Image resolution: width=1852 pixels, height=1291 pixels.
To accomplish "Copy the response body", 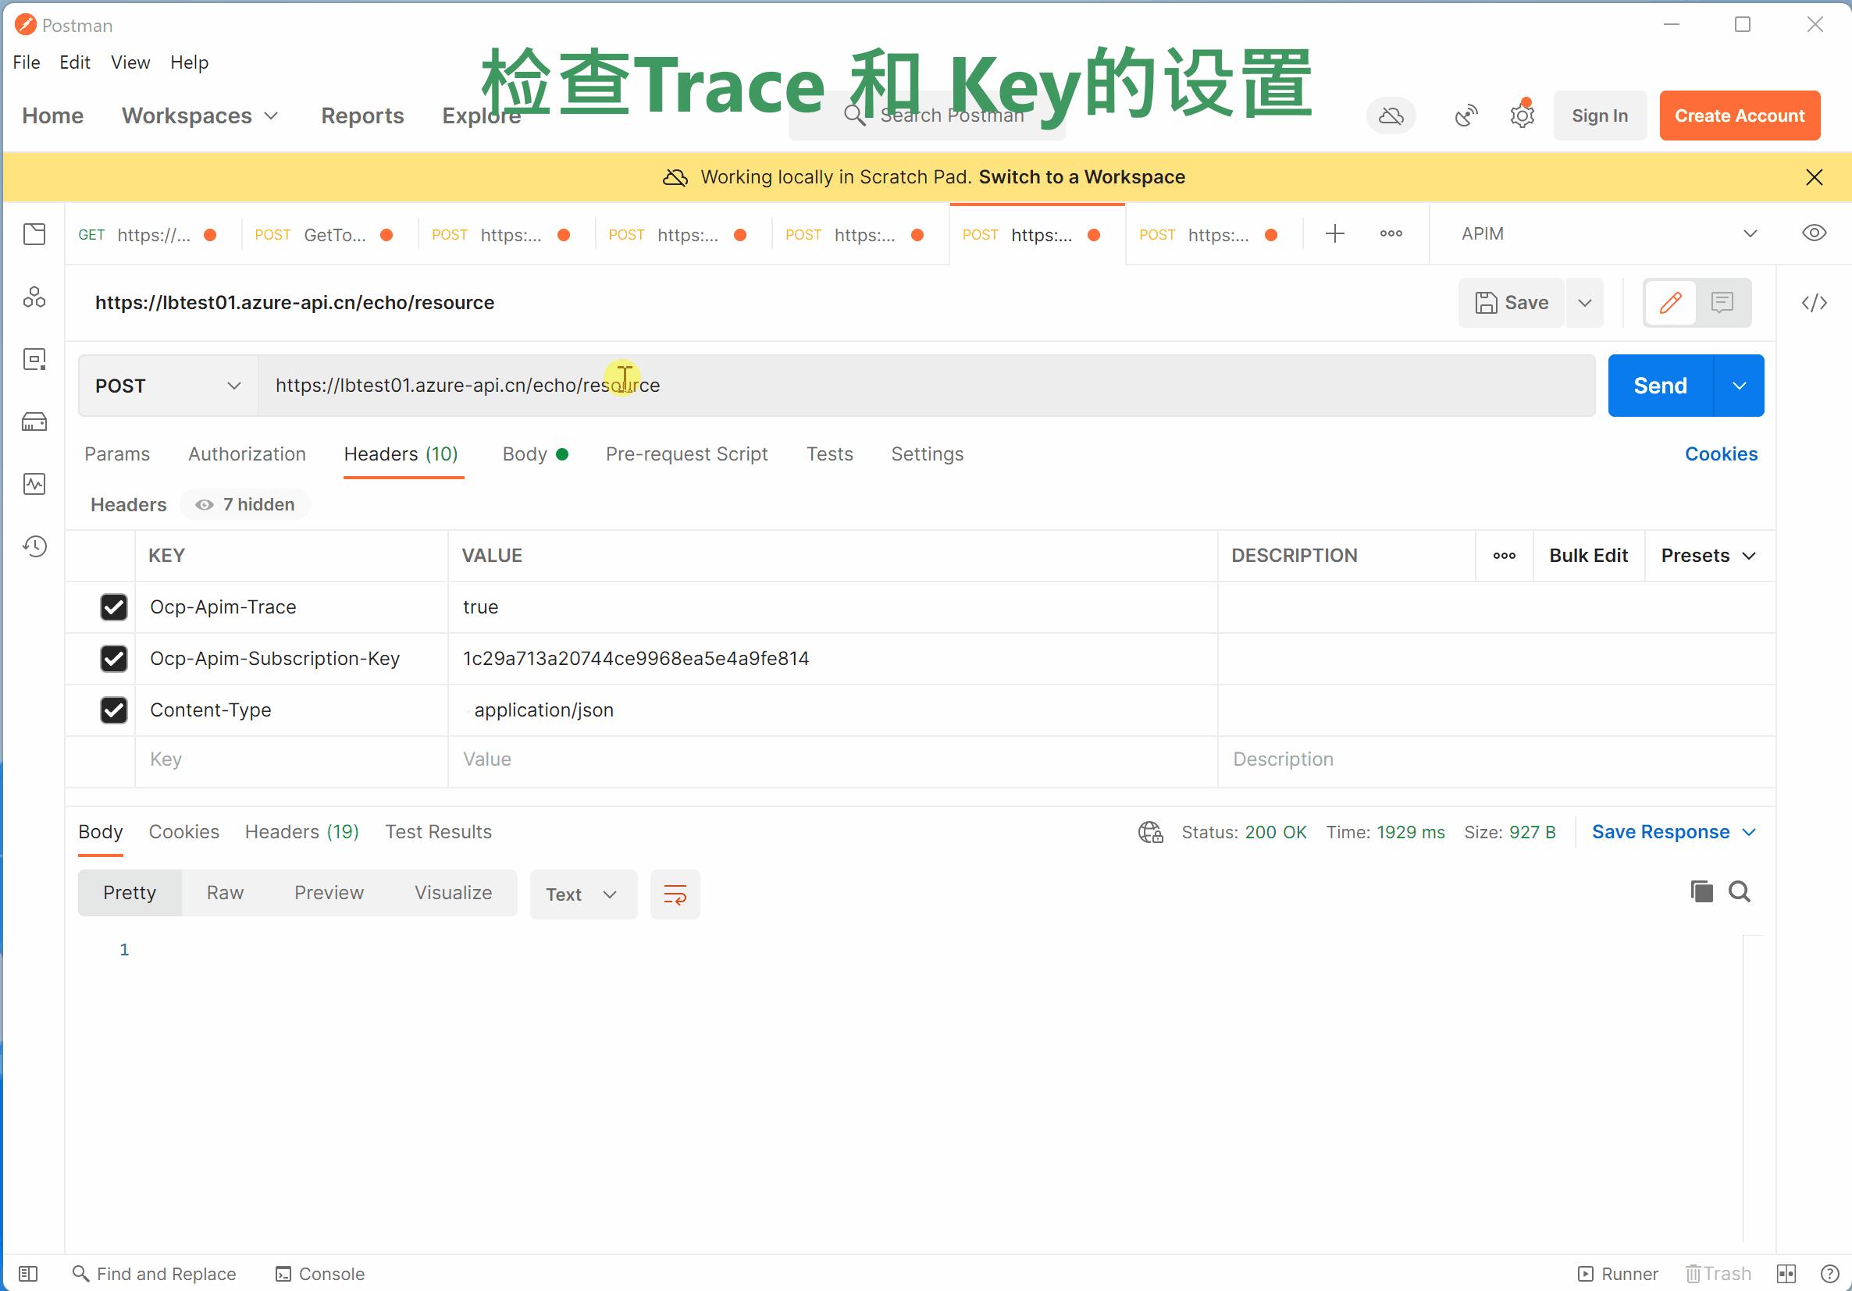I will click(x=1701, y=891).
